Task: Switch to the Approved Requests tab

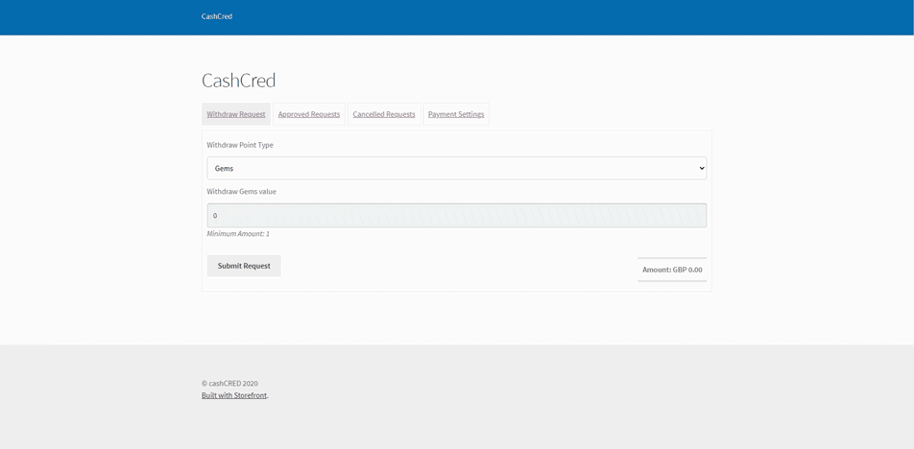Action: click(309, 114)
